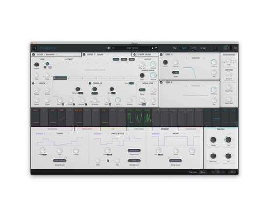Image resolution: width=269 pixels, height=220 pixels.
Task: Select the RAND 1 modulation source tile
Action: point(156,117)
